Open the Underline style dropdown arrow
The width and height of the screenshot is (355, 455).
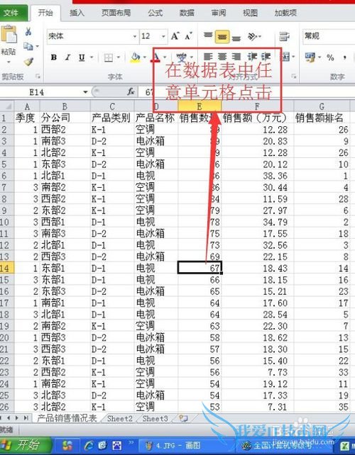pyautogui.click(x=92, y=57)
